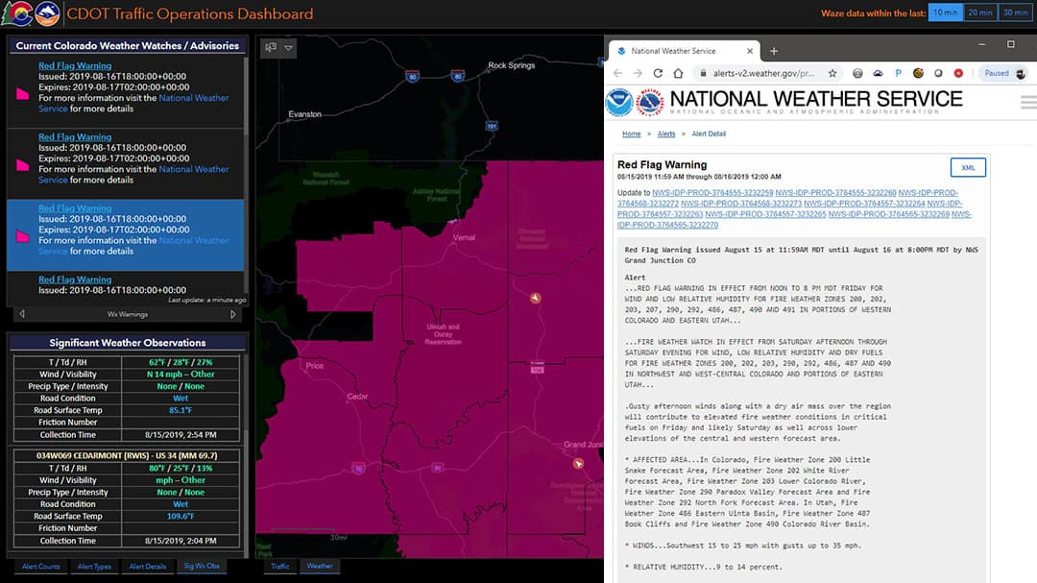Open the fourth Red Flag Warning link
The width and height of the screenshot is (1037, 583).
pyautogui.click(x=75, y=279)
